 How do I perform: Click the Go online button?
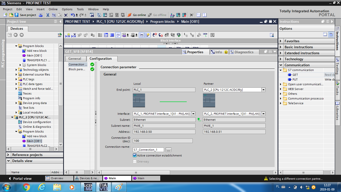click(x=137, y=15)
